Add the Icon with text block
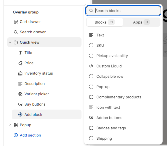The height and width of the screenshot is (146, 167). pyautogui.click(x=123, y=107)
